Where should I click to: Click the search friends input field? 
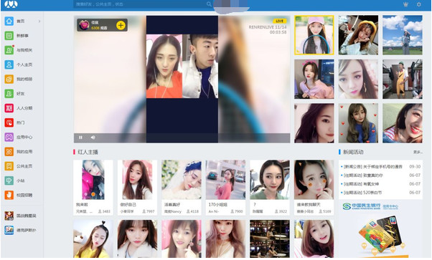[x=141, y=4]
